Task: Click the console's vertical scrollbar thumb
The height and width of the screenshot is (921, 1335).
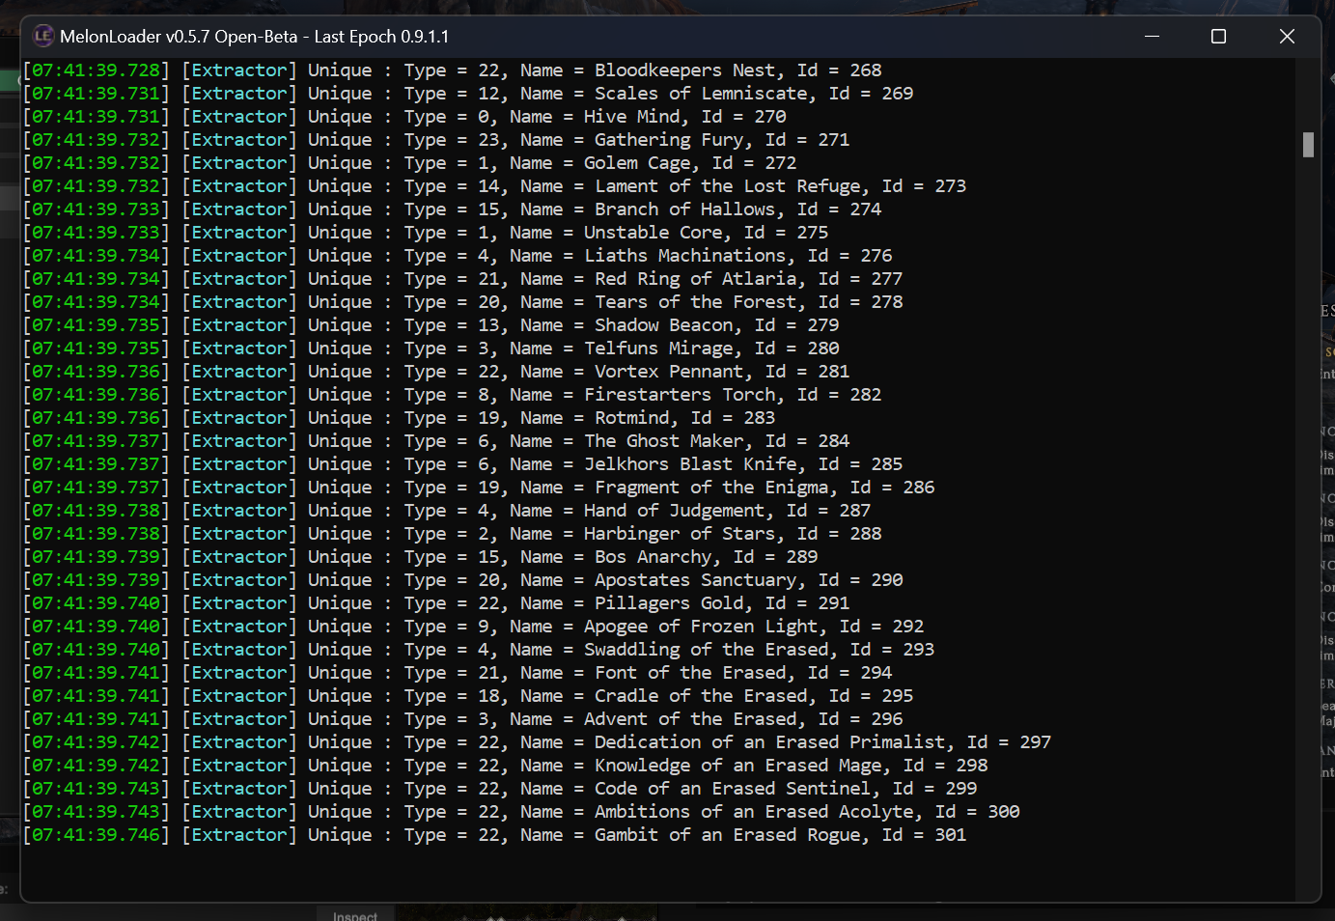Action: click(x=1308, y=145)
